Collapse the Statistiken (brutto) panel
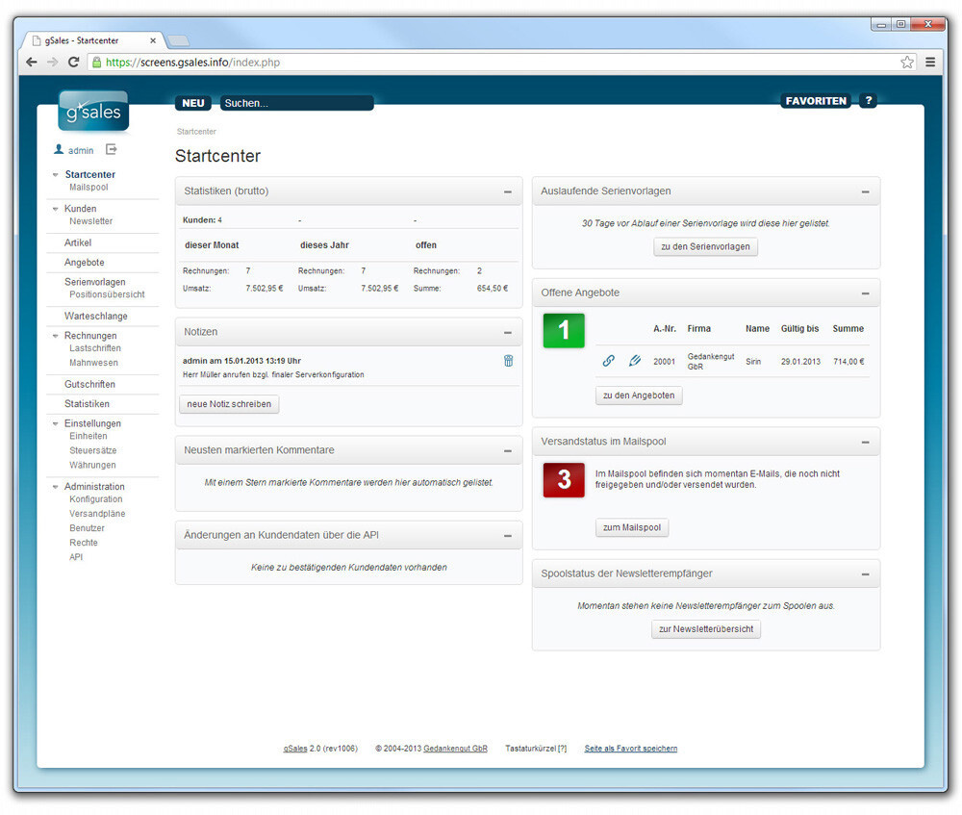The image size is (962, 815). 507,191
